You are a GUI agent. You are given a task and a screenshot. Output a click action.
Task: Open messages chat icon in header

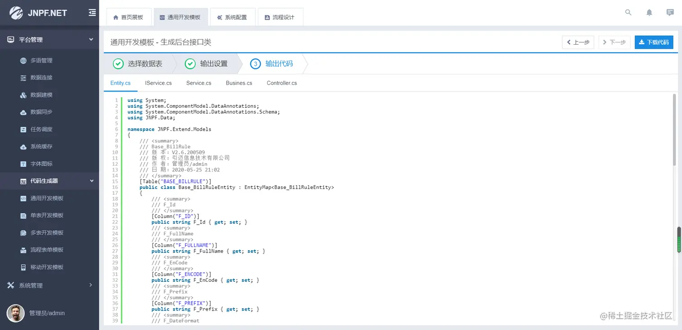tap(670, 13)
